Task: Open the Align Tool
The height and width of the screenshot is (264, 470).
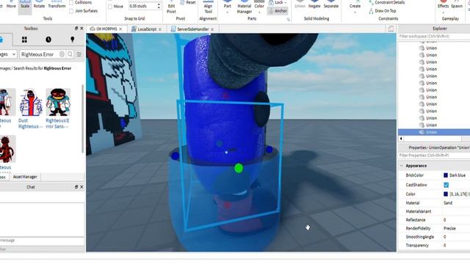Action: [208, 7]
